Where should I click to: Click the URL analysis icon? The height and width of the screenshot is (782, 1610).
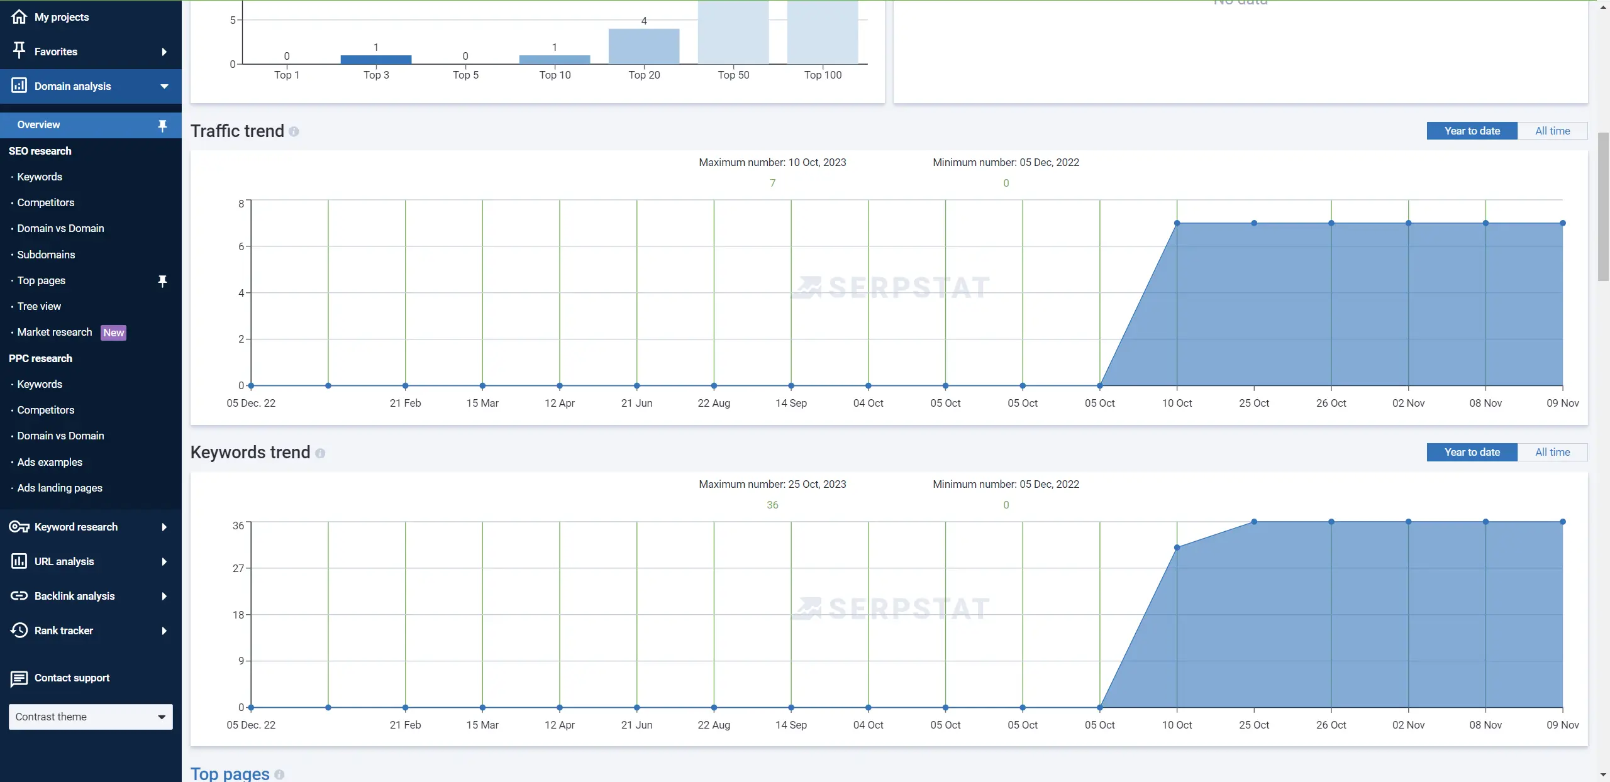[x=18, y=563]
